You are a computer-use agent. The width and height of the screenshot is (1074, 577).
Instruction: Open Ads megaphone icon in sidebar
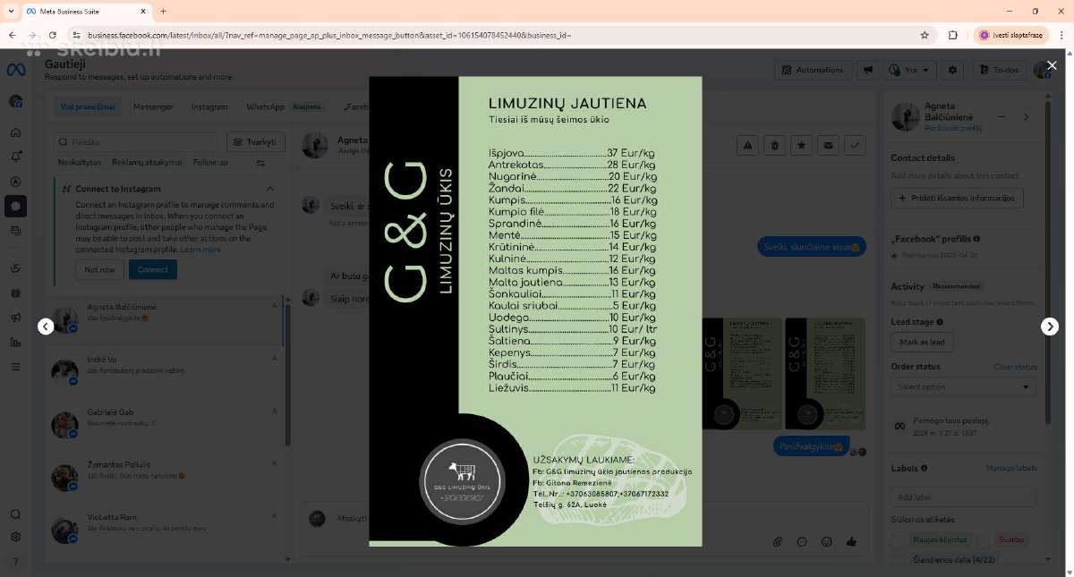point(15,318)
